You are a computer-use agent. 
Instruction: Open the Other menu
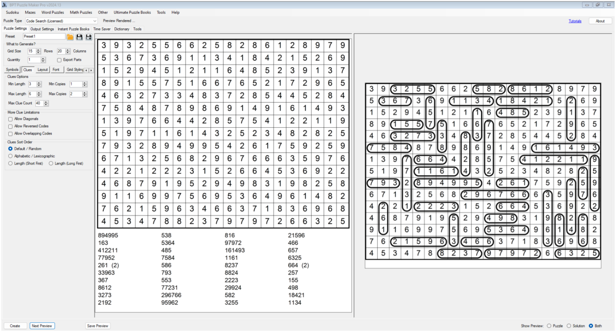[103, 12]
